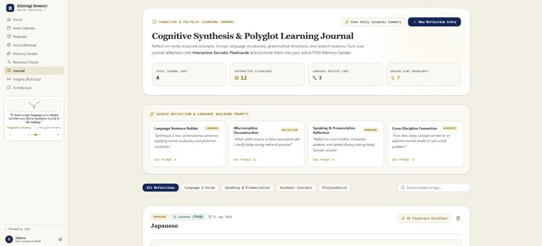Viewport: 542px width, 246px height.
Task: Click Cross-Discipline Connection card title
Action: (x=414, y=128)
